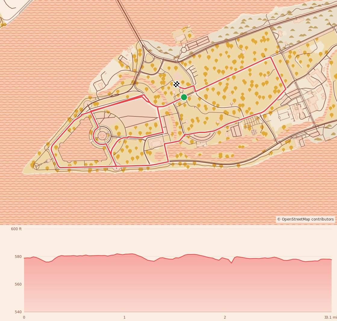
Task: Click the 600 ft elevation axis label
Action: [x=16, y=229]
